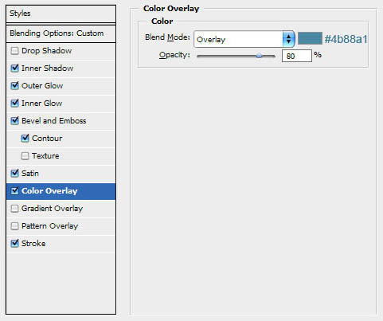Disable the Outer Glow checkbox
This screenshot has width=383, height=321.
[14, 86]
